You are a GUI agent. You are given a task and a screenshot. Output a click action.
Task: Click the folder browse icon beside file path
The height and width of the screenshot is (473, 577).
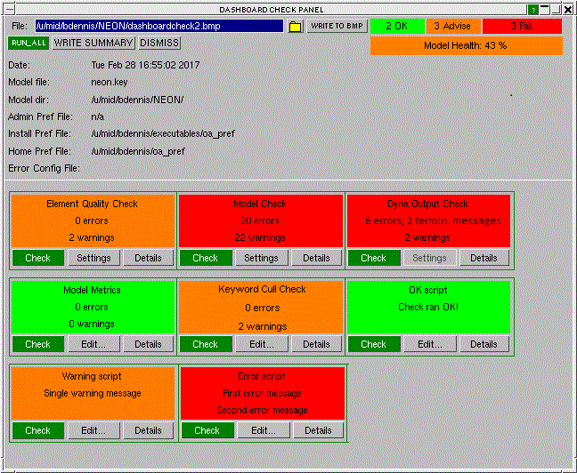click(x=295, y=27)
